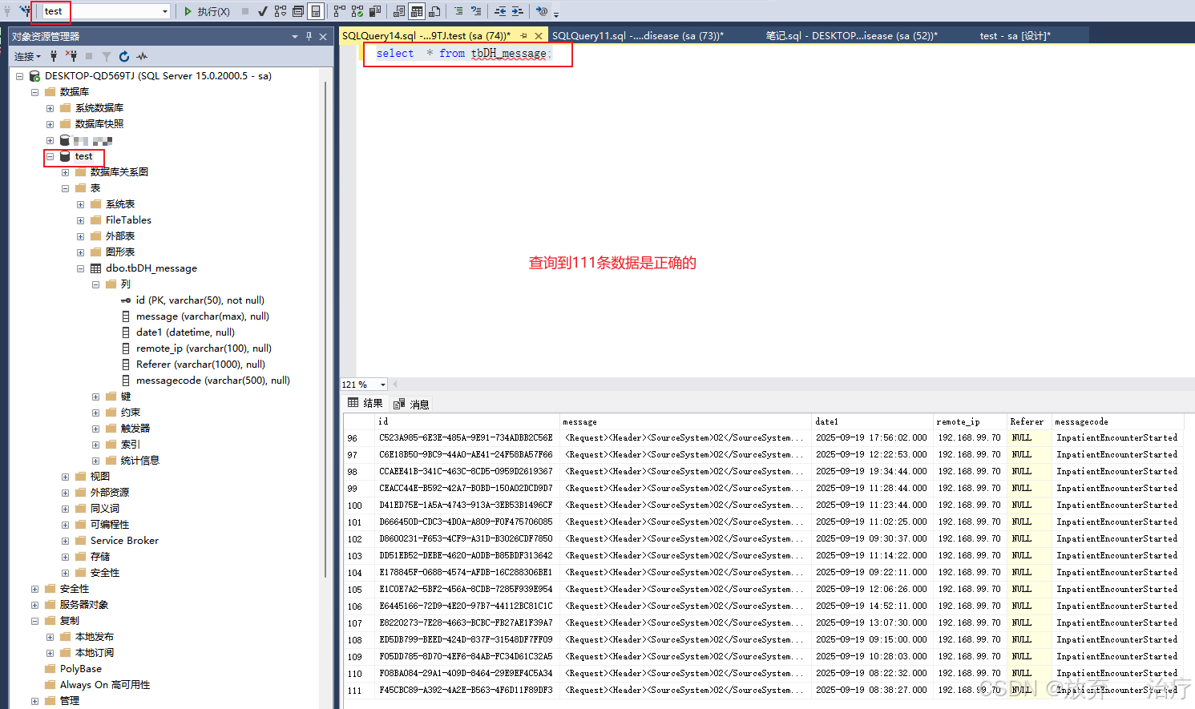
Task: Open Activity Monitor from Object Explorer toolbar
Action: (x=142, y=56)
